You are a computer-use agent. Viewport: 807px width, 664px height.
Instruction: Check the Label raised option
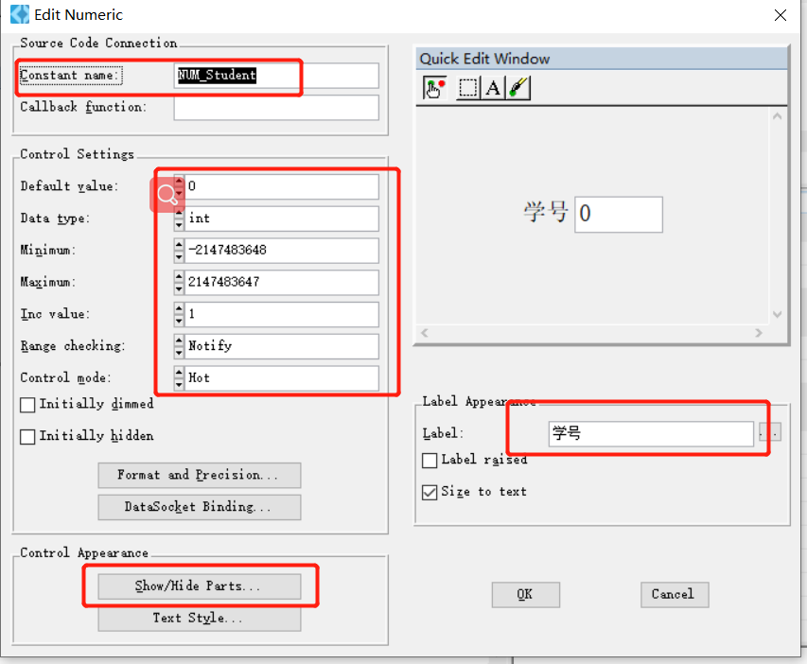429,461
